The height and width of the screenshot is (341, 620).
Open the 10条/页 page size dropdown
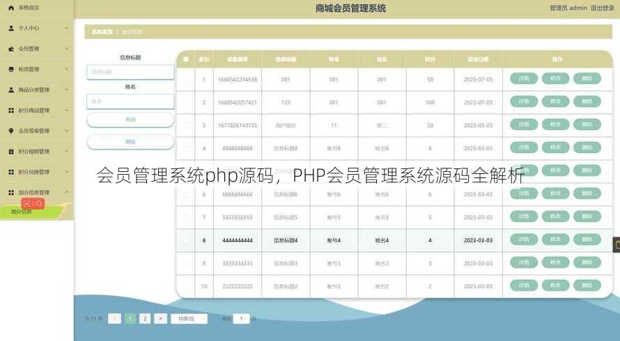pos(189,319)
